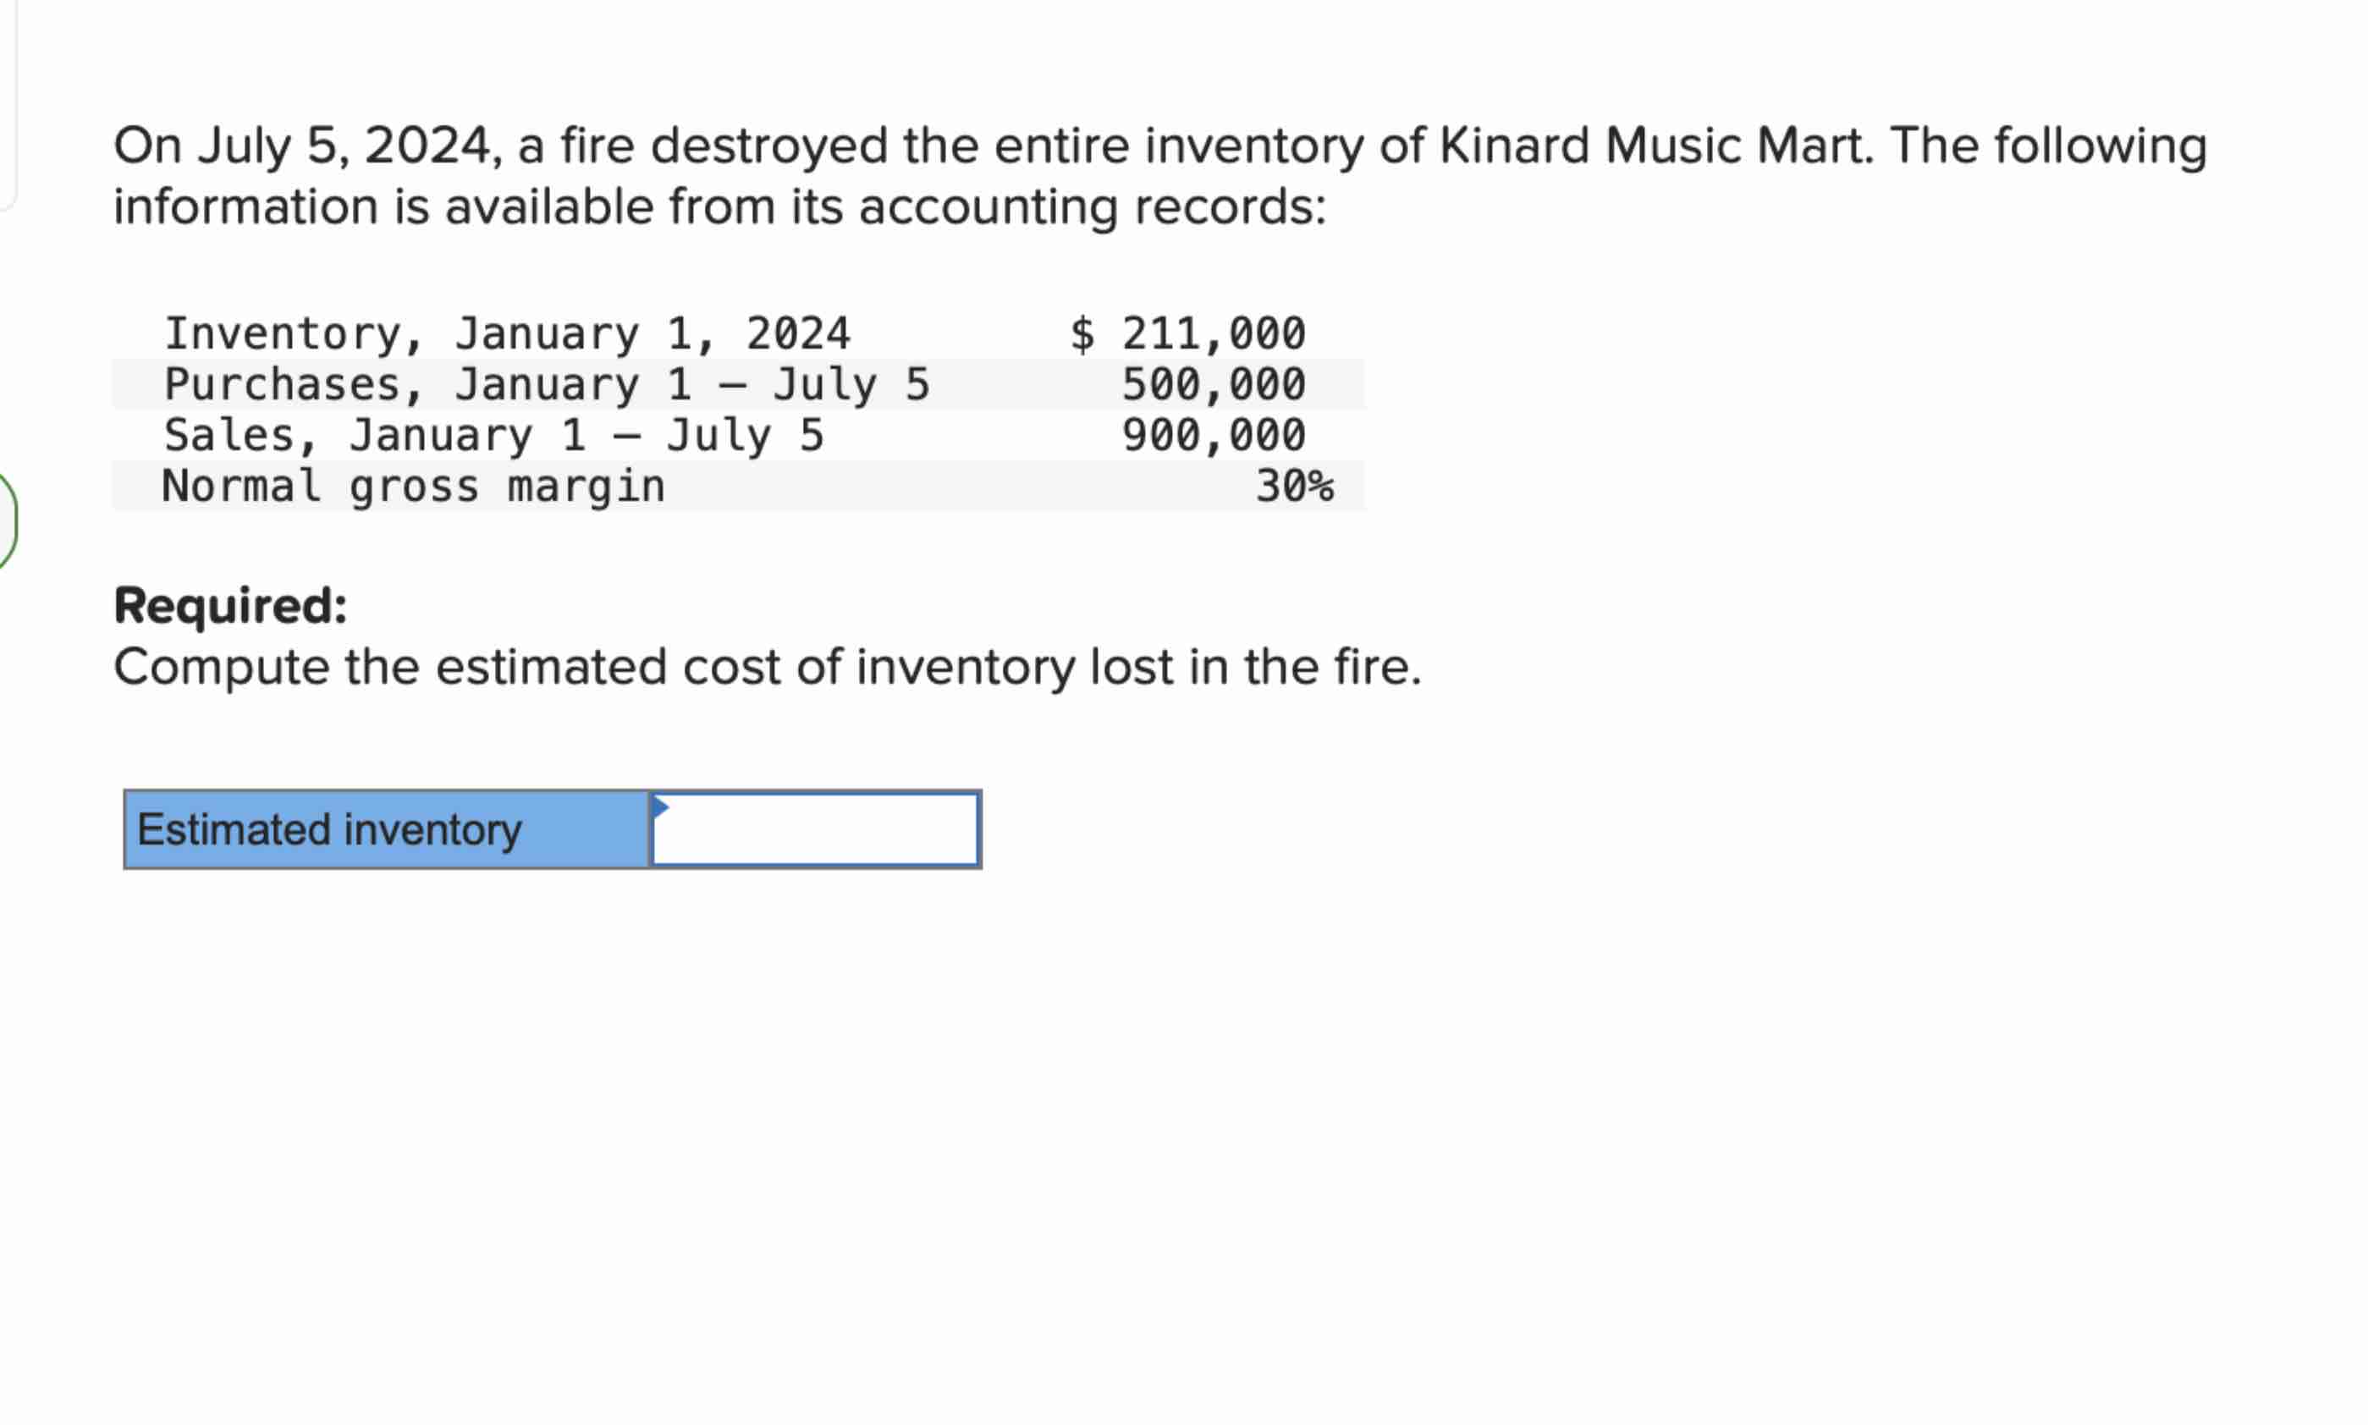
Task: Select the 30% gross margin value
Action: (x=1296, y=487)
